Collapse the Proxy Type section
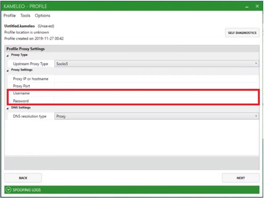 [8, 56]
